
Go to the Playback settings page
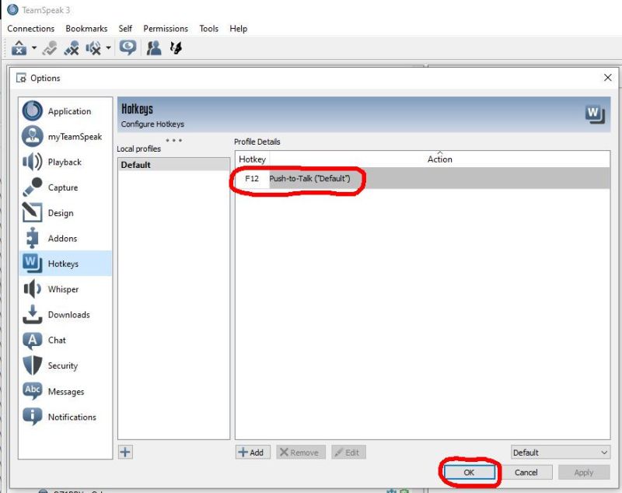click(x=65, y=162)
